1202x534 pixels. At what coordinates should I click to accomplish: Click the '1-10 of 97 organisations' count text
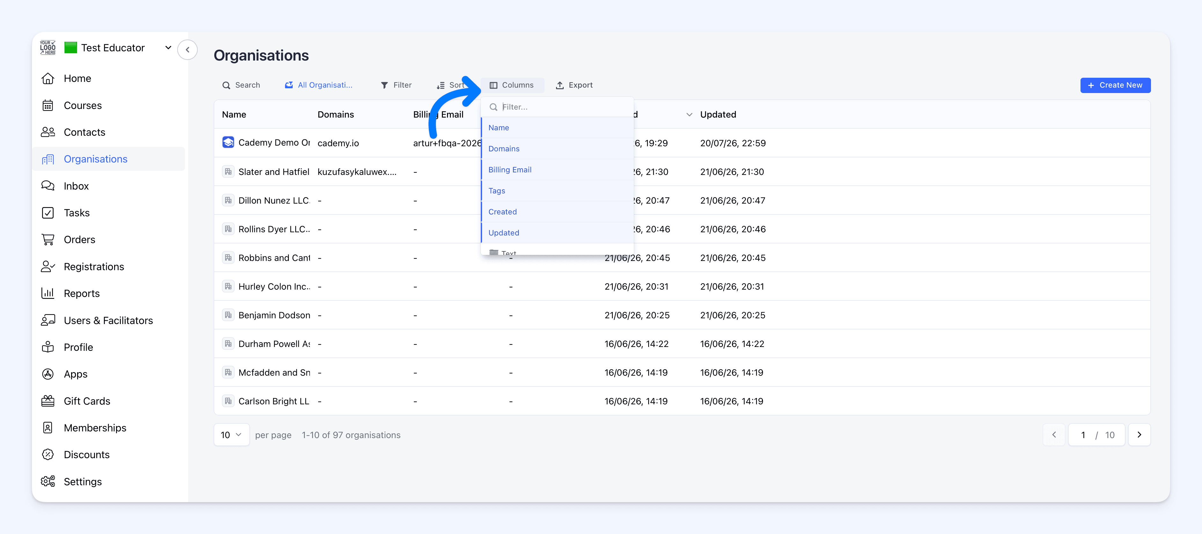[351, 435]
